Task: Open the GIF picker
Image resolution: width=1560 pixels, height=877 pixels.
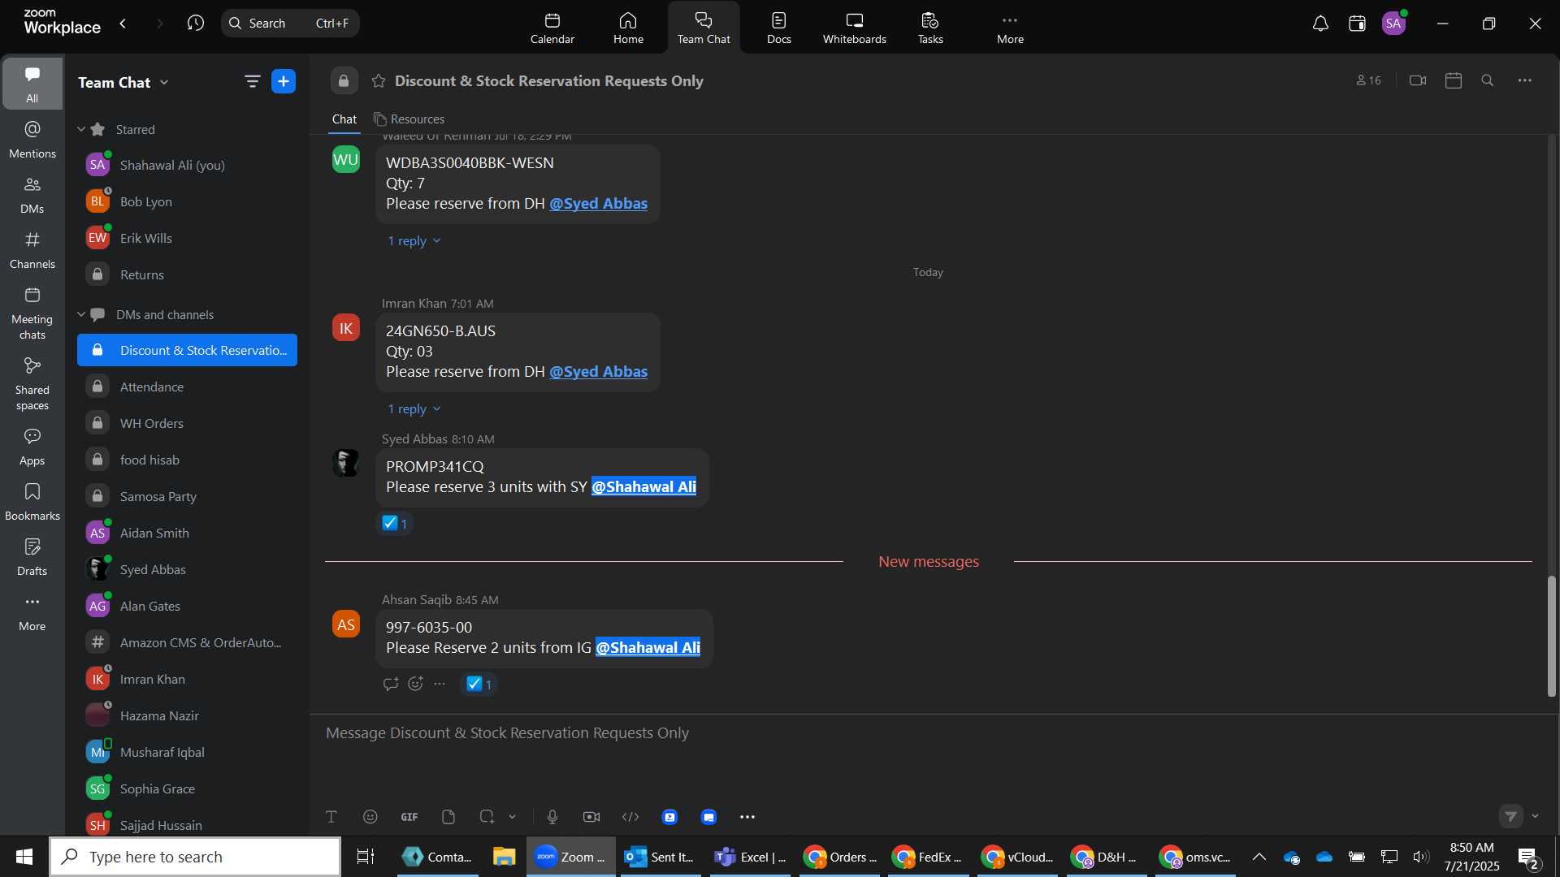Action: [409, 817]
